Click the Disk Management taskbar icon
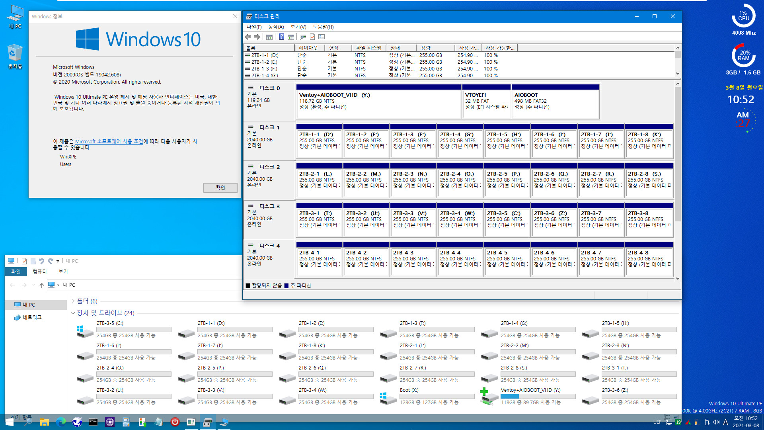764x430 pixels. pos(207,422)
